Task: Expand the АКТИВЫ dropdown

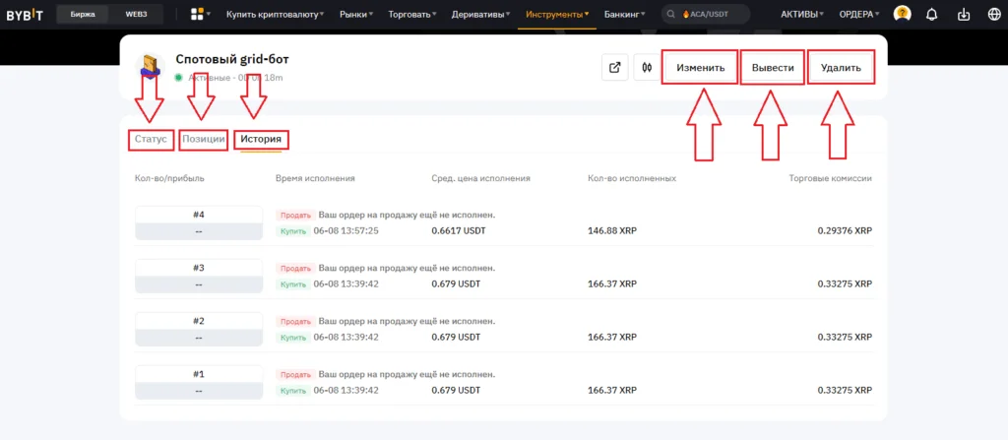Action: pos(802,14)
